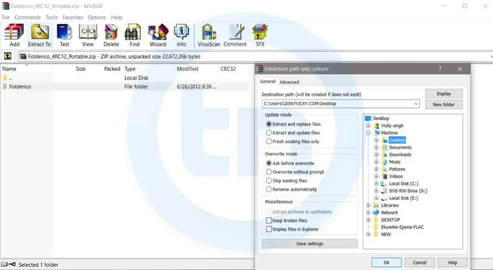Click the Extract To toolbar icon
This screenshot has width=493, height=270.
40,32
